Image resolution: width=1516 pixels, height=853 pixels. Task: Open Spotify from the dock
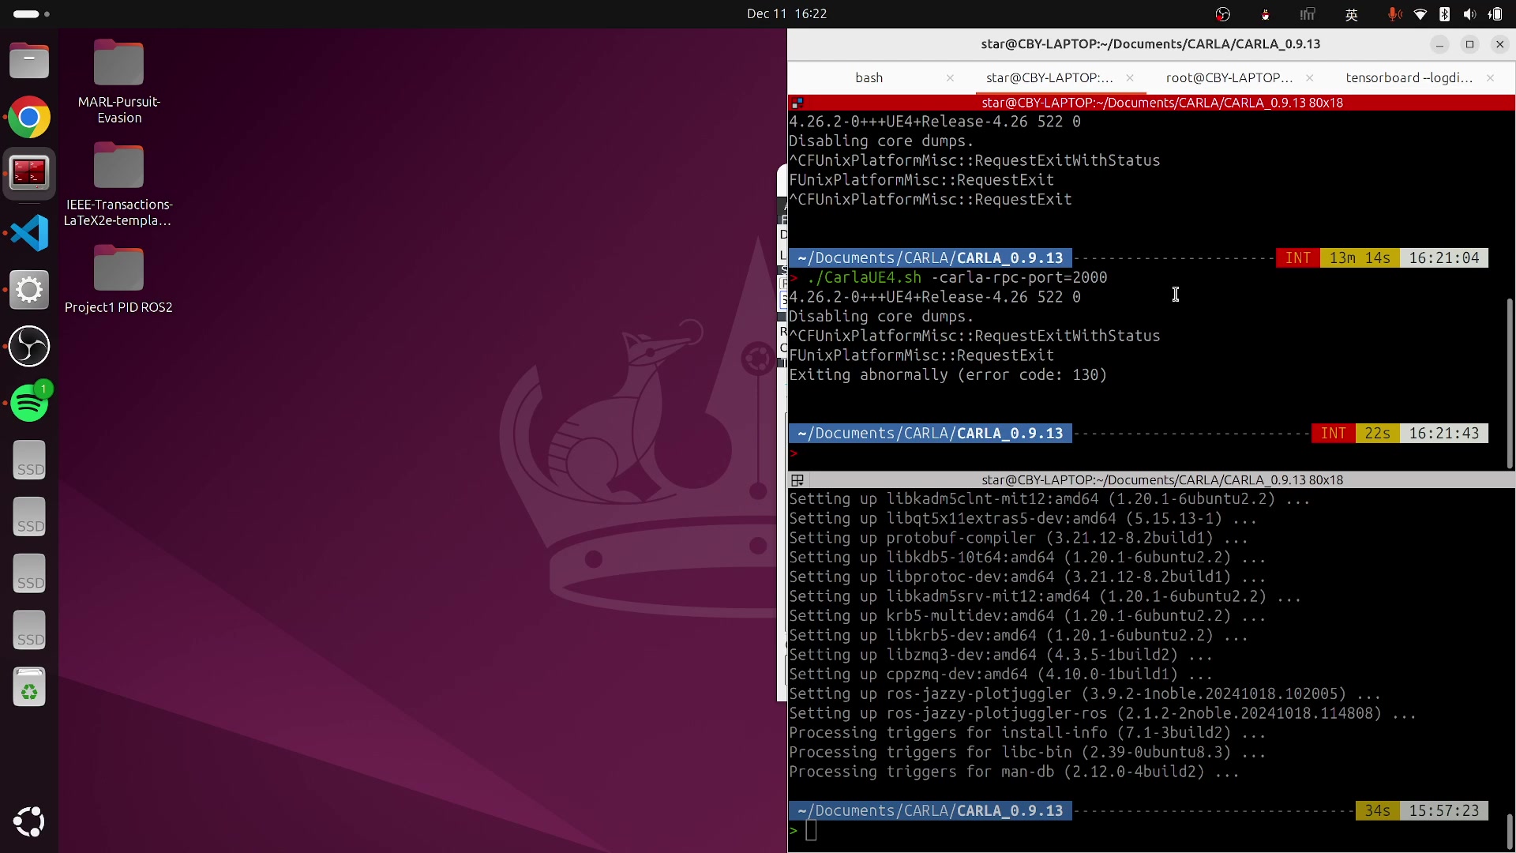click(29, 404)
